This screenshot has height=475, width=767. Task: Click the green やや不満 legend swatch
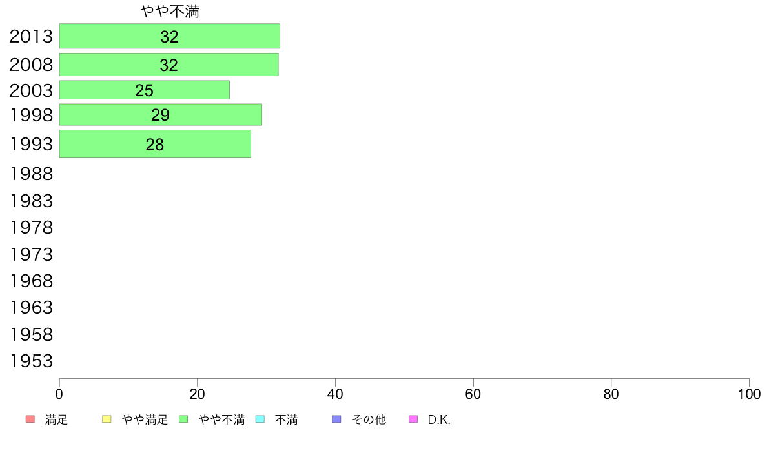(x=183, y=419)
